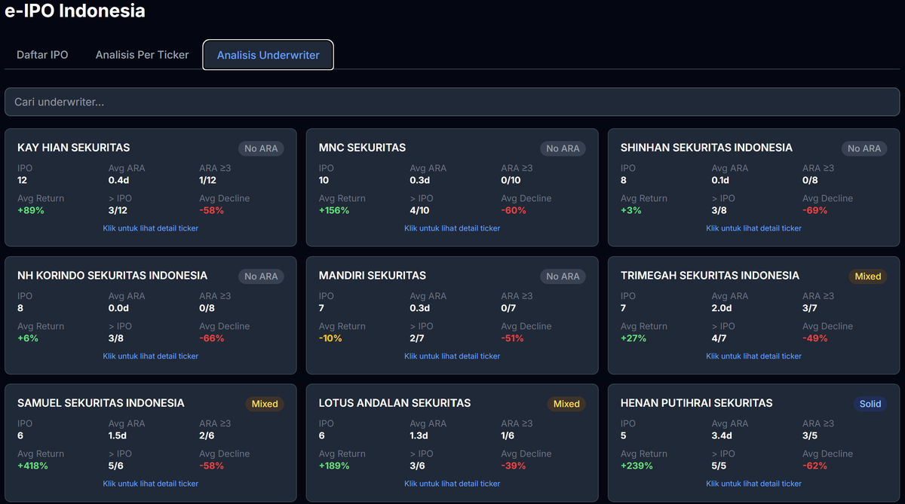Screen dimensions: 905x504
Task: Click the 3.4d Avg ARA on HENAN PUTIHRAI
Action: coord(722,435)
